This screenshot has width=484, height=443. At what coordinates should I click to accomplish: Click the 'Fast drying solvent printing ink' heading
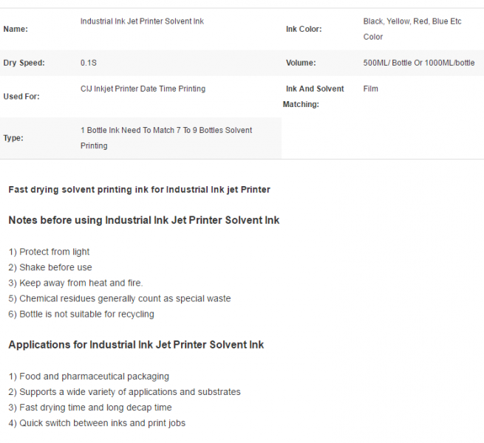139,190
